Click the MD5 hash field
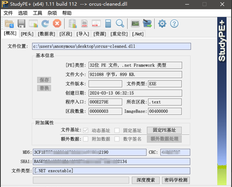This screenshot has height=187, width=232. tap(90, 152)
